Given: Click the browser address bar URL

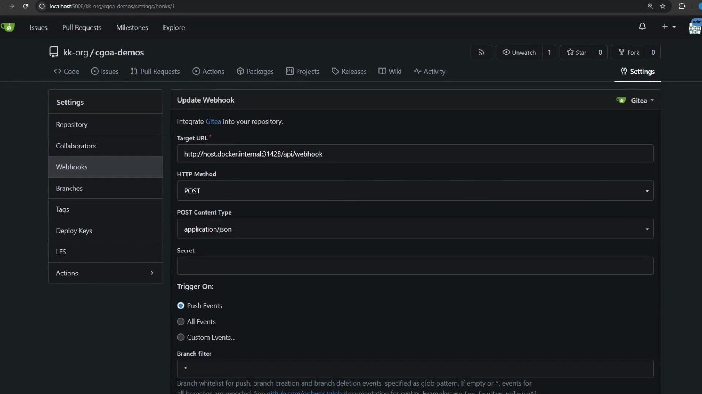Looking at the screenshot, I should coord(112,6).
